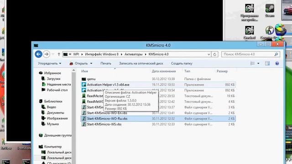292x164 pixels.
Task: Open the view options dropdown arrow
Action: tap(258, 63)
